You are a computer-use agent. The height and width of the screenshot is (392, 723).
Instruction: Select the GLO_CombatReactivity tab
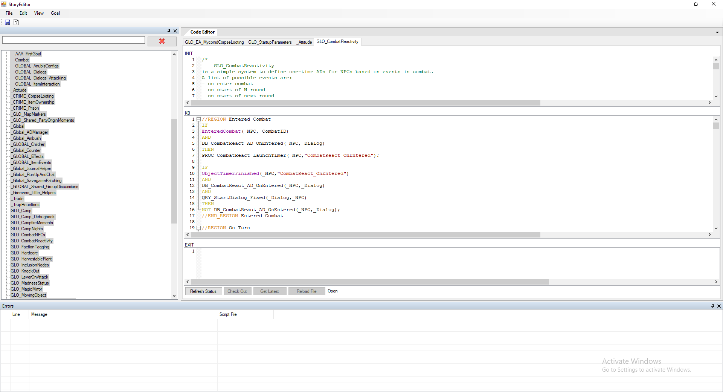click(337, 41)
